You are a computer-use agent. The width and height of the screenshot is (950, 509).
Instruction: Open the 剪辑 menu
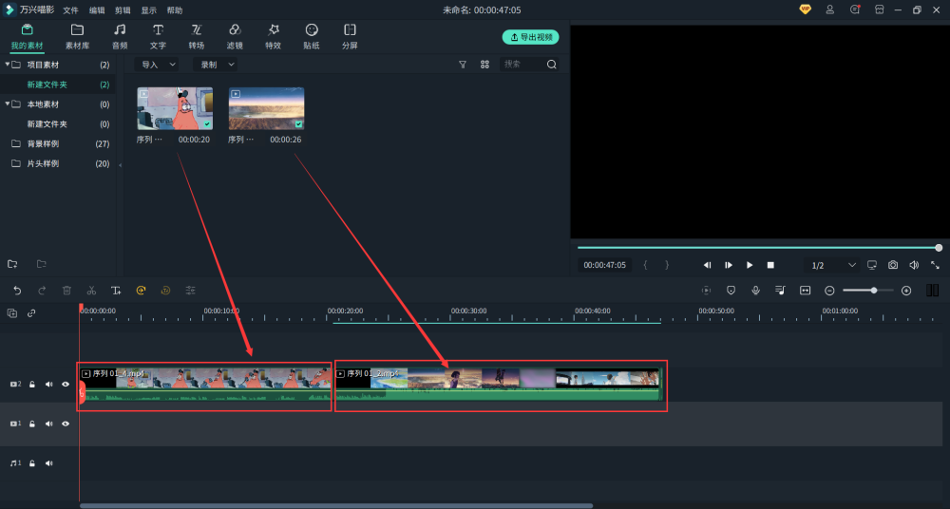pos(123,10)
